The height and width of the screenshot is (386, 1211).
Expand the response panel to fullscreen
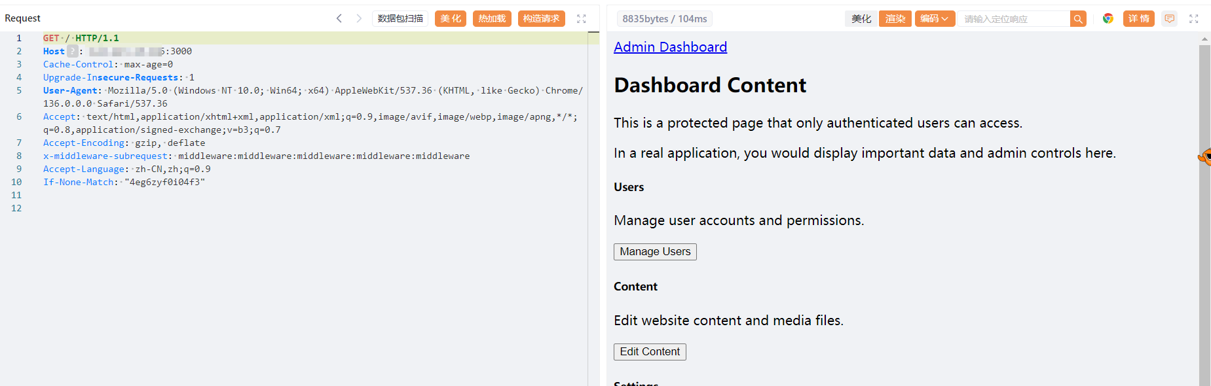point(1193,19)
